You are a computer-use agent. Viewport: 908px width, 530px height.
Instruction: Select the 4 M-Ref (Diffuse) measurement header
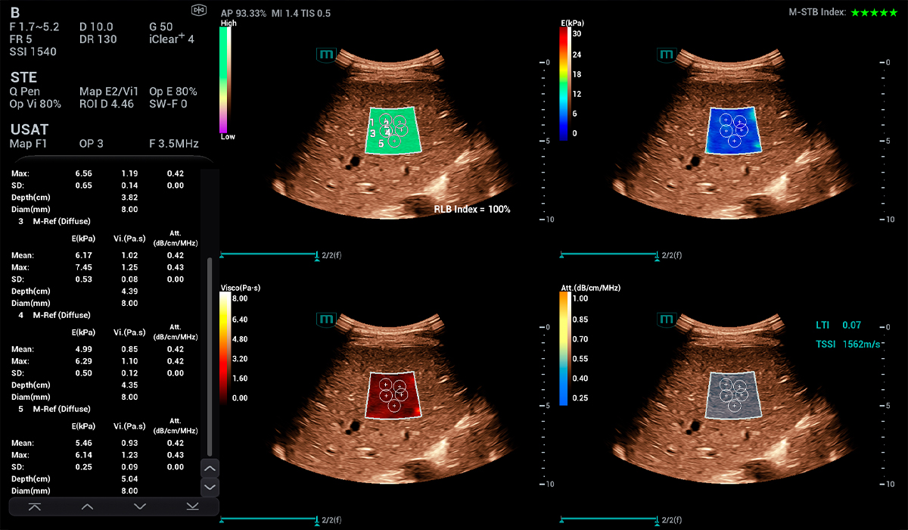(x=54, y=315)
